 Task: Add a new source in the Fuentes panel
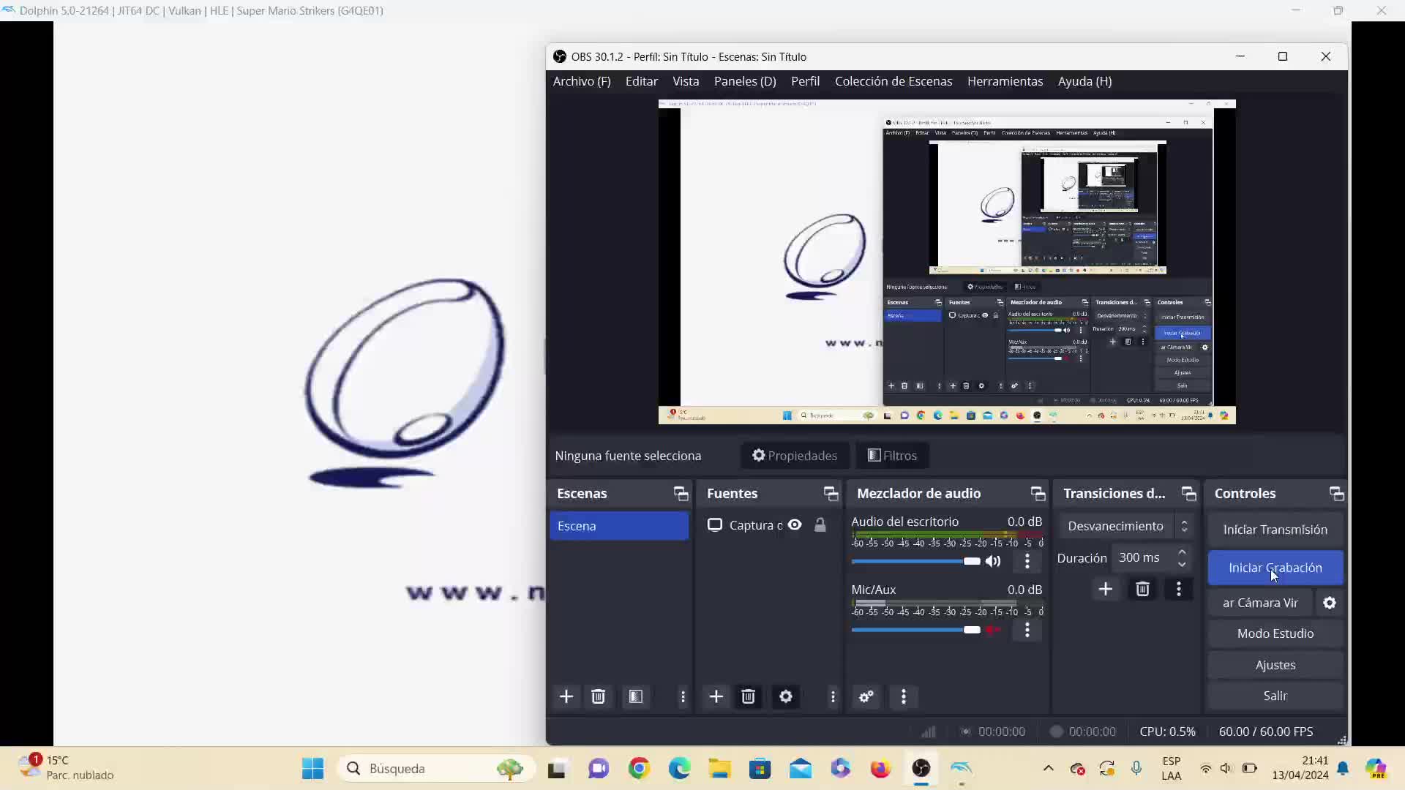pyautogui.click(x=716, y=696)
